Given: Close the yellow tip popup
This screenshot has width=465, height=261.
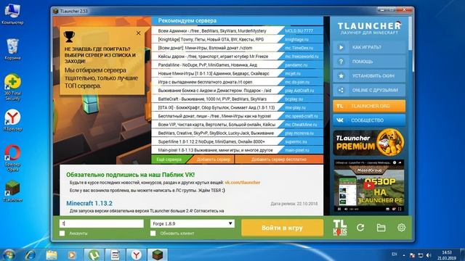Looking at the screenshot, I should [138, 33].
